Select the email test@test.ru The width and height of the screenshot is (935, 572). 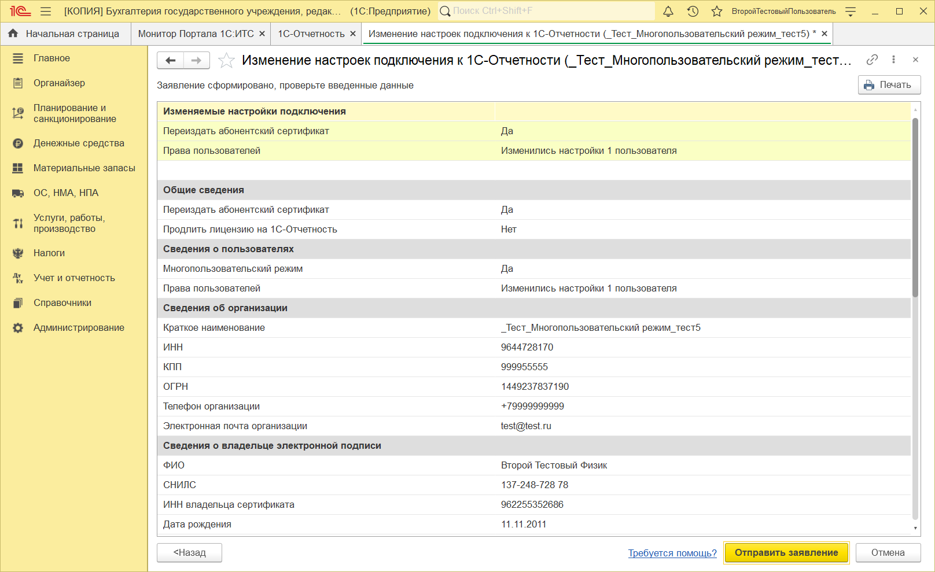click(x=526, y=426)
